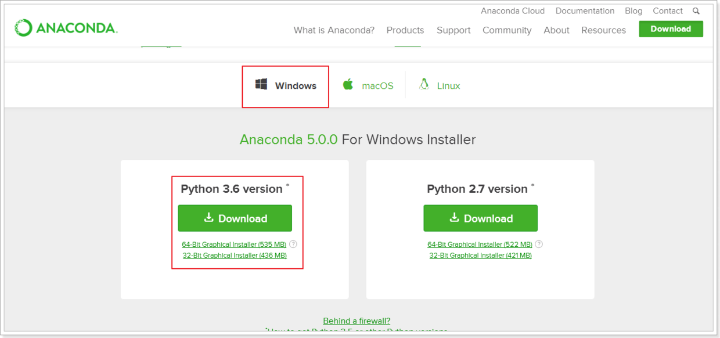
Task: Click Anaconda 5.0.0 For Windows Installer heading
Action: (x=358, y=139)
